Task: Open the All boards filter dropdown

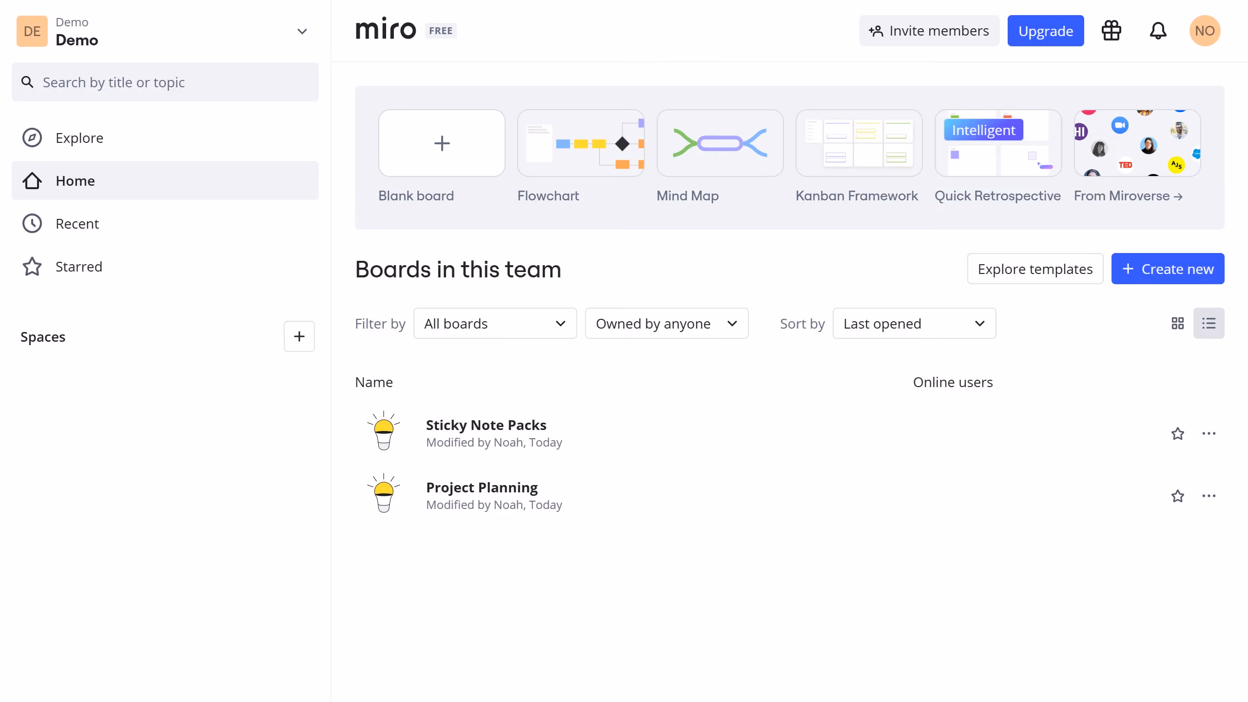Action: pyautogui.click(x=495, y=323)
